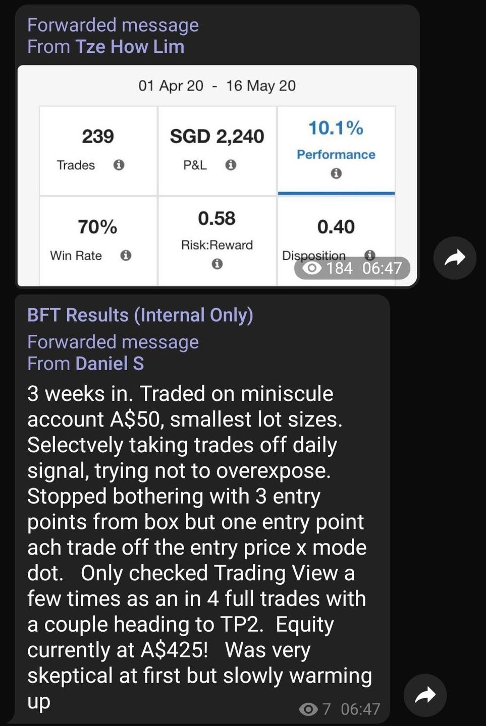Open the Tze How Lim sender profile

pyautogui.click(x=130, y=47)
